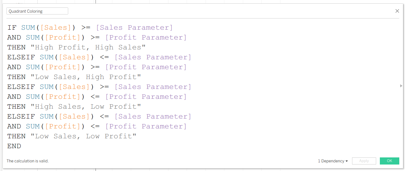Click the final THEN keyword
The height and width of the screenshot is (171, 407).
(16, 136)
